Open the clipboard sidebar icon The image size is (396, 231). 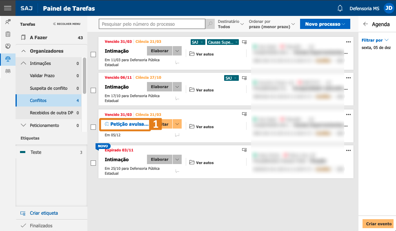(x=8, y=34)
